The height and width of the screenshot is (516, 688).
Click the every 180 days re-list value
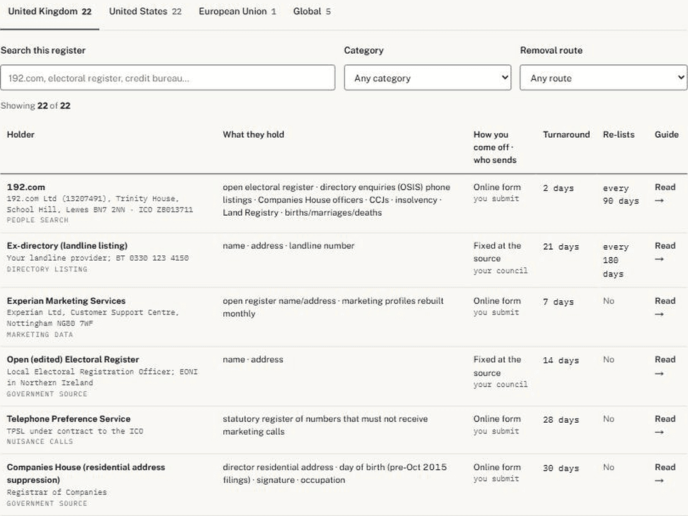pyautogui.click(x=616, y=260)
